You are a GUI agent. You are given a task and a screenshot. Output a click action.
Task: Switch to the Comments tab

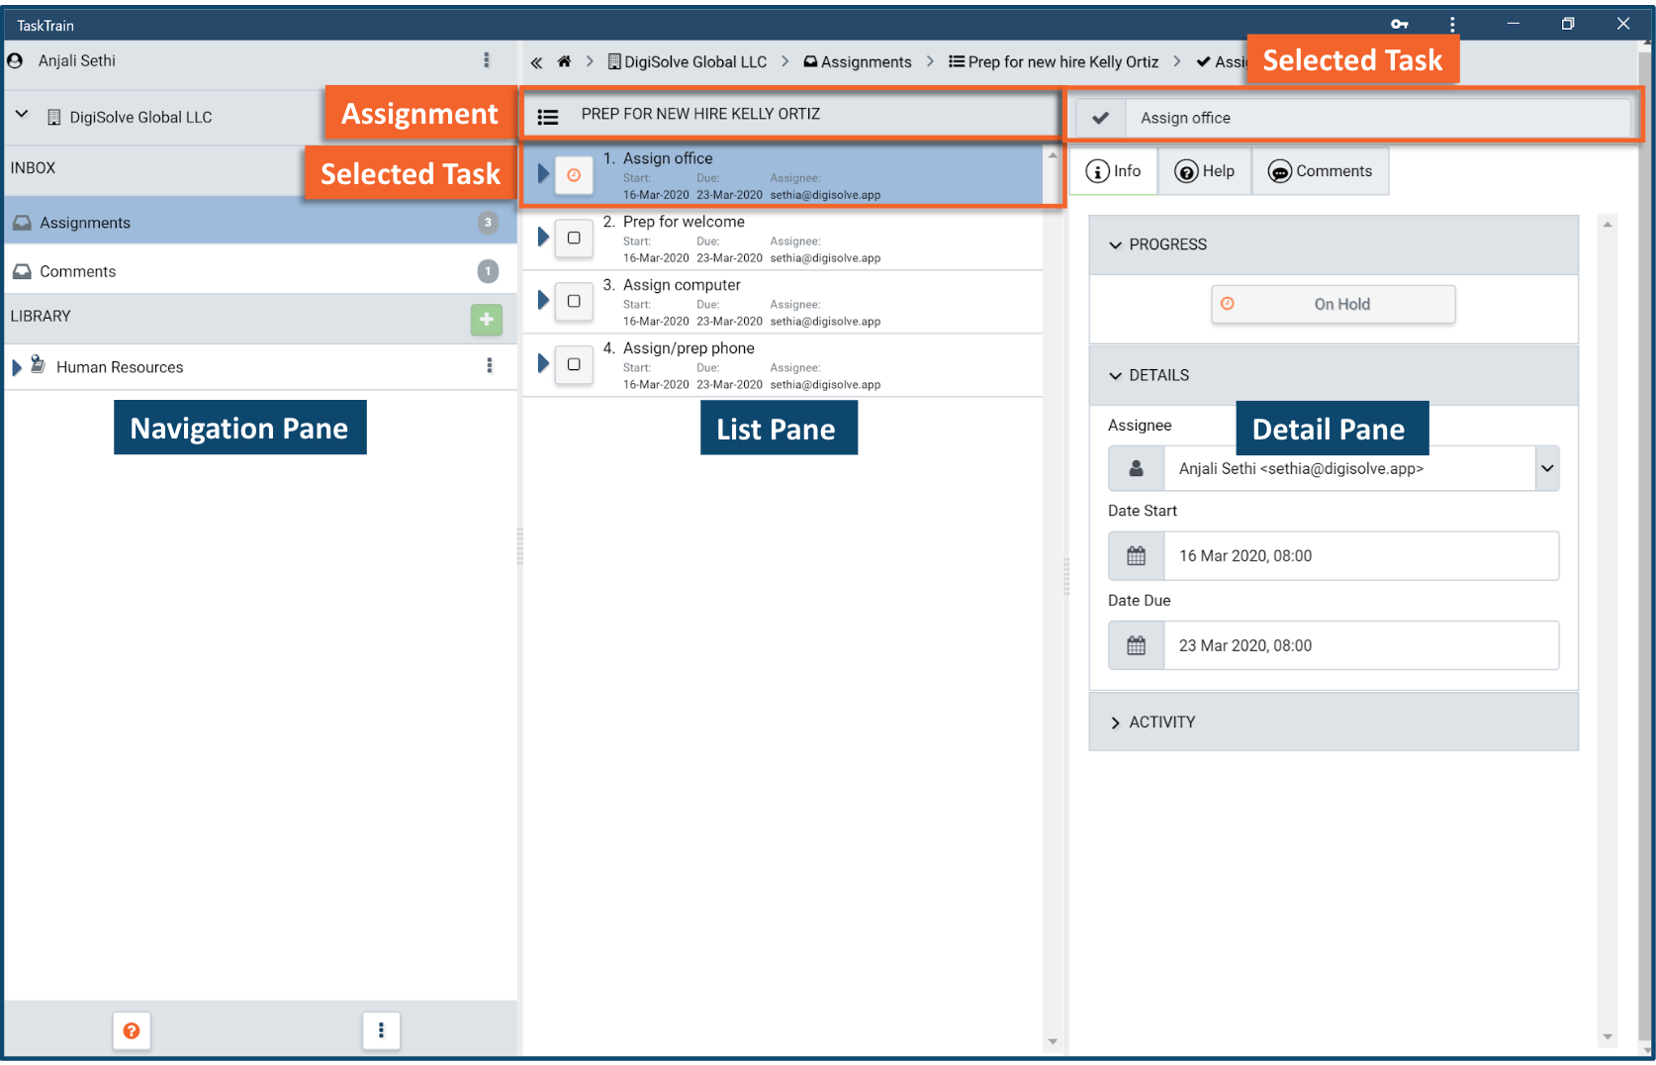point(1320,171)
